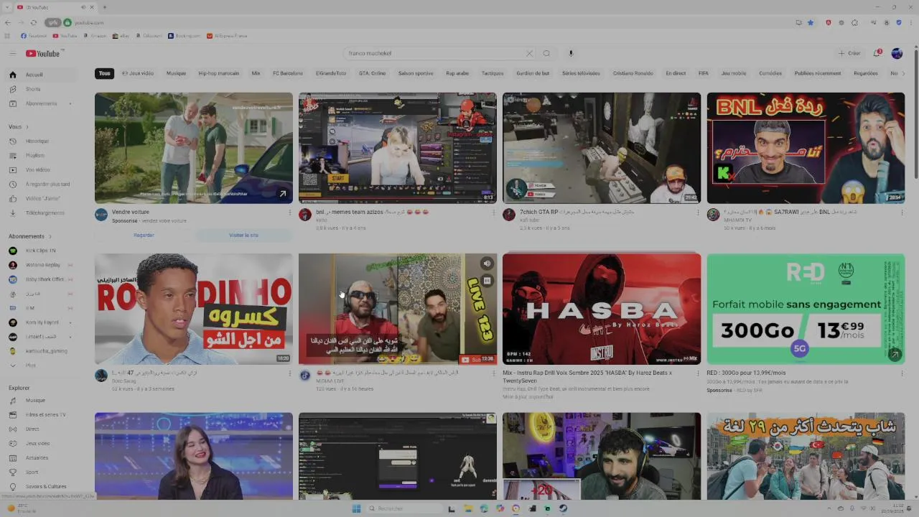Viewport: 919px width, 517px height.
Task: Open Vos vidéos in the sidebar
Action: click(x=40, y=169)
